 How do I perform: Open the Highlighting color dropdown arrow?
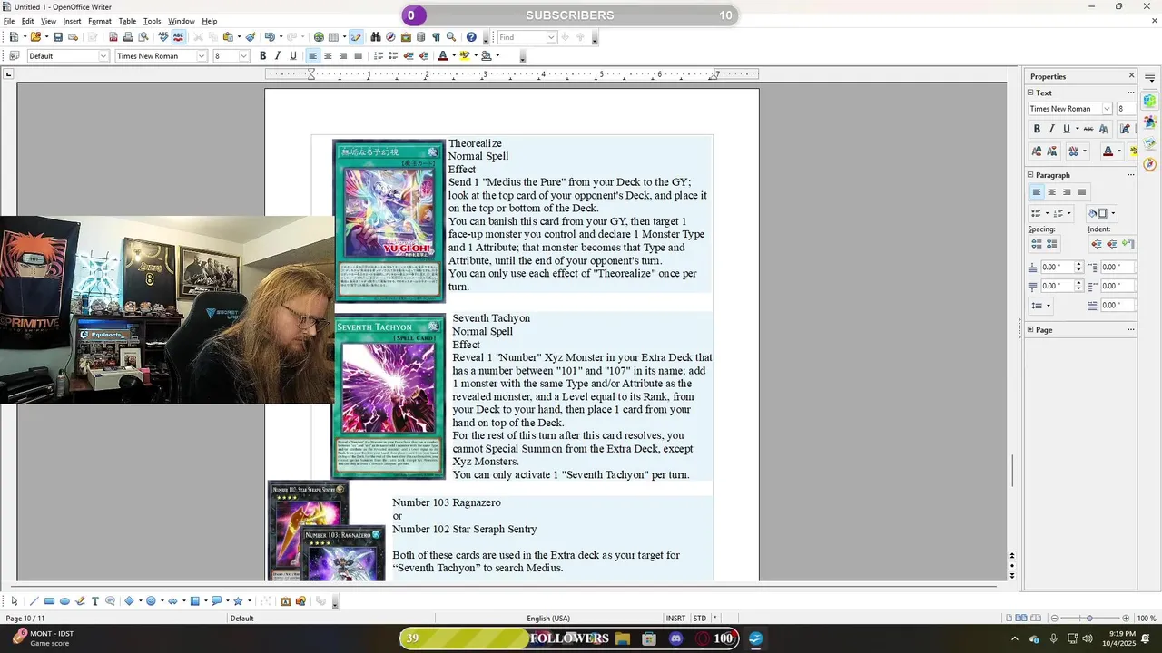coord(475,56)
